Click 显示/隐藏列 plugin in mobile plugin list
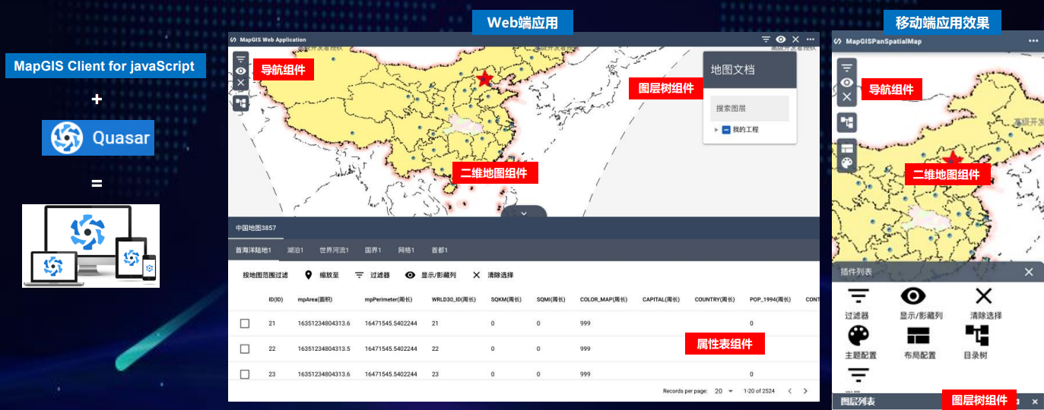The height and width of the screenshot is (410, 1044). click(x=921, y=303)
